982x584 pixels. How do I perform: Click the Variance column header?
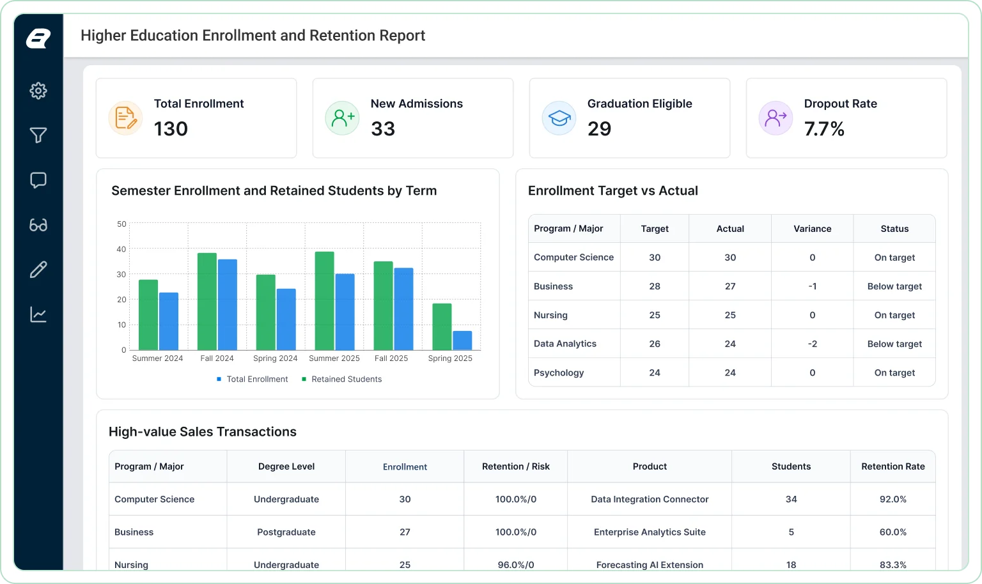click(812, 229)
